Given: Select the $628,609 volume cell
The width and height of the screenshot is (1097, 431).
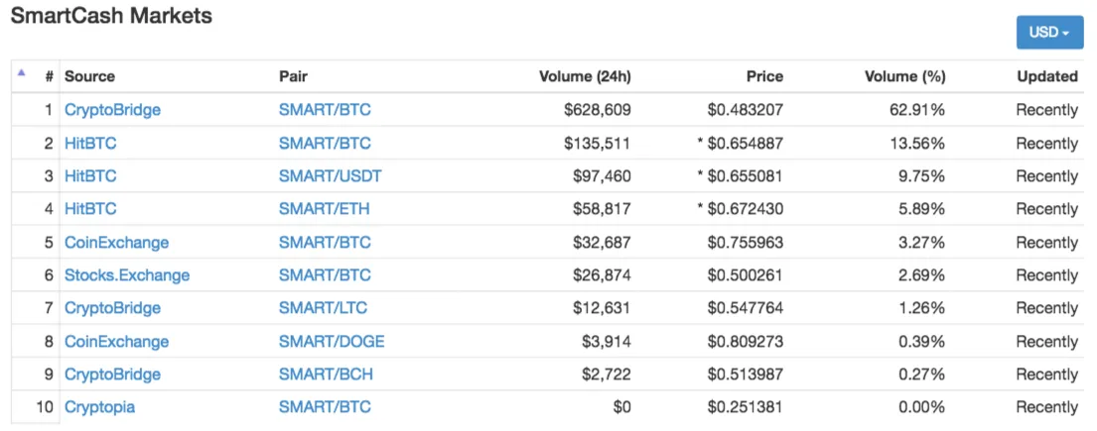Looking at the screenshot, I should pos(598,110).
